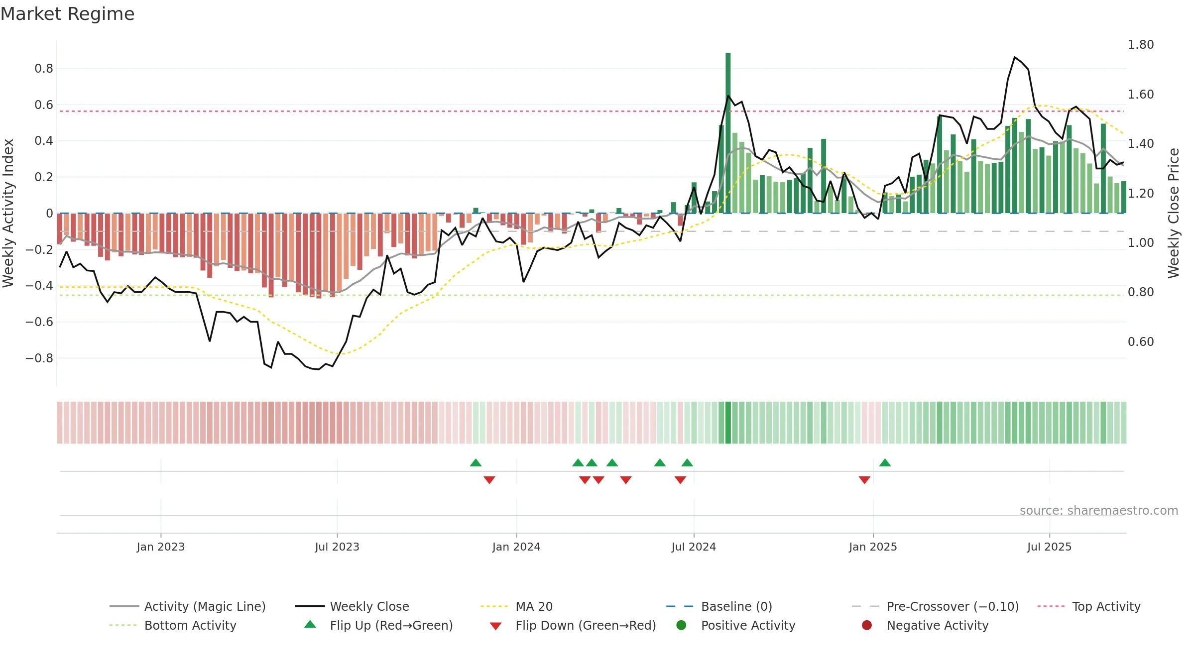
Task: Click the Jul 2025 x-axis label
Action: [1049, 547]
